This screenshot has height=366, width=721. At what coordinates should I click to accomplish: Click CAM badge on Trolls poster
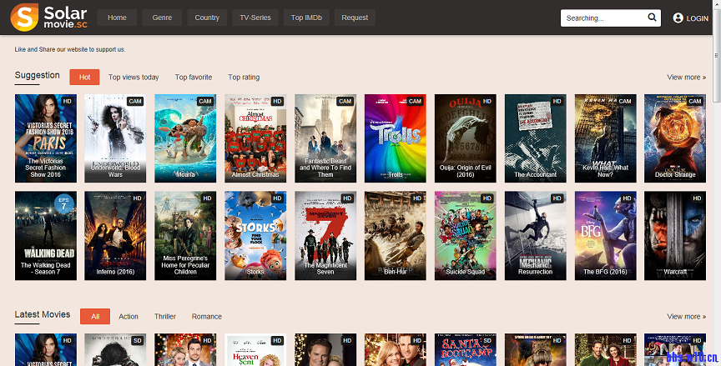(415, 102)
